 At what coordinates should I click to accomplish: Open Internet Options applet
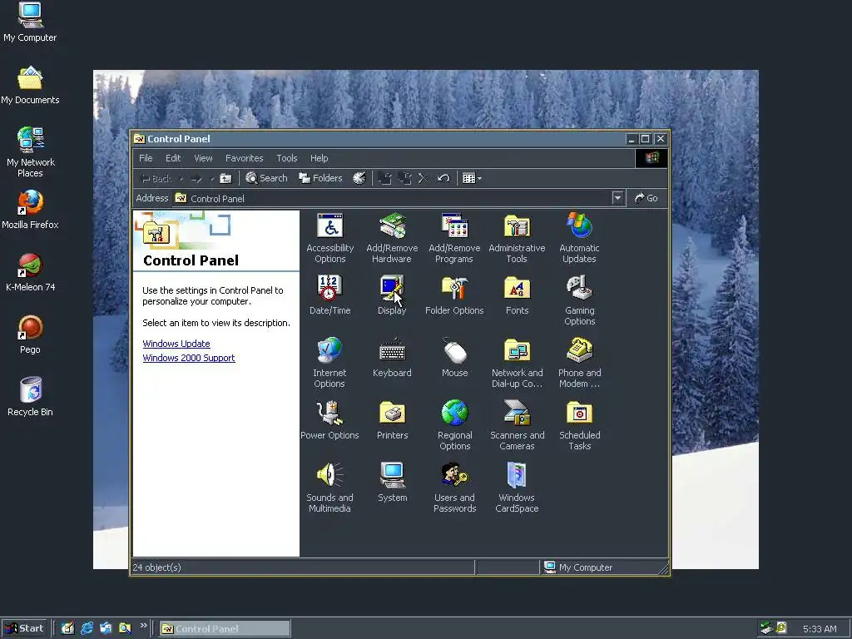click(329, 363)
